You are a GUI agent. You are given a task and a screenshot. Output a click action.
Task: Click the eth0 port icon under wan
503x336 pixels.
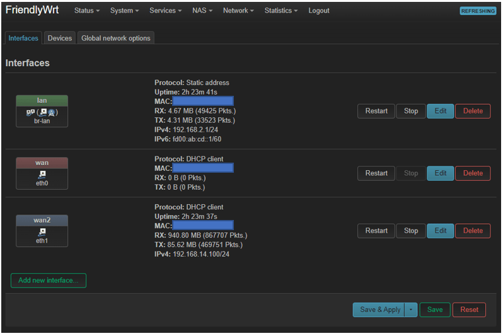tap(42, 175)
